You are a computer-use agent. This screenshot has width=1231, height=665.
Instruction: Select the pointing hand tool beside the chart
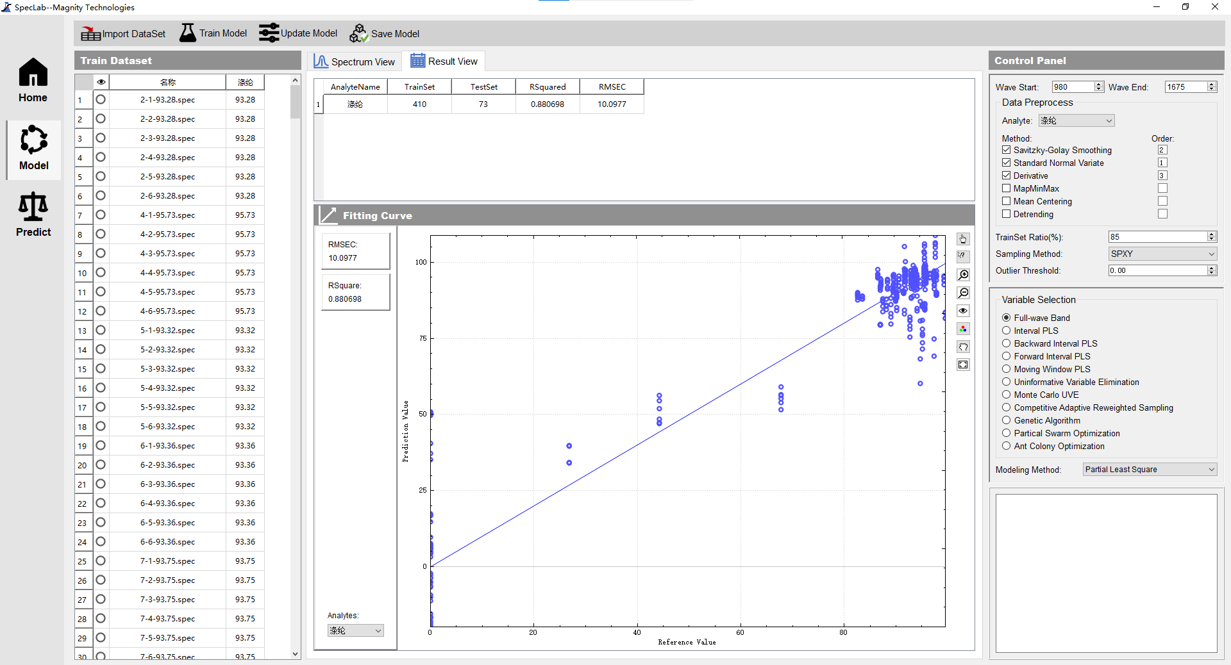pos(963,239)
